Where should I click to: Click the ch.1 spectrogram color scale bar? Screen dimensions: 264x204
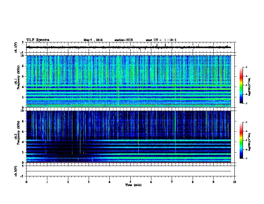pyautogui.click(x=241, y=85)
